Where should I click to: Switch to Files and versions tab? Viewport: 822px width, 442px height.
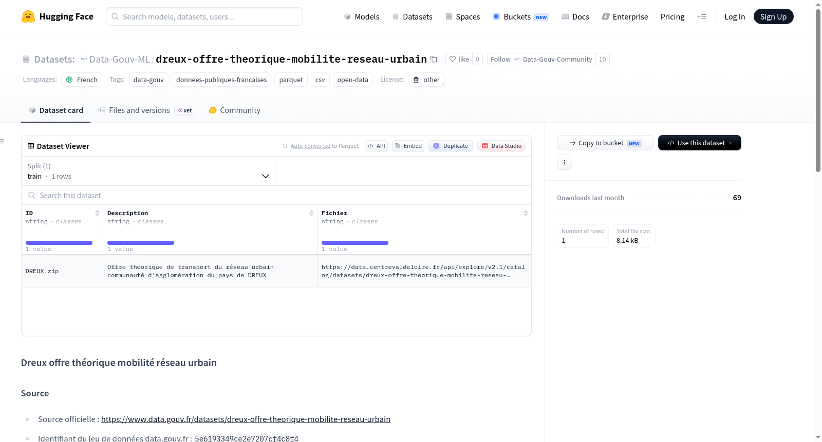tap(146, 110)
